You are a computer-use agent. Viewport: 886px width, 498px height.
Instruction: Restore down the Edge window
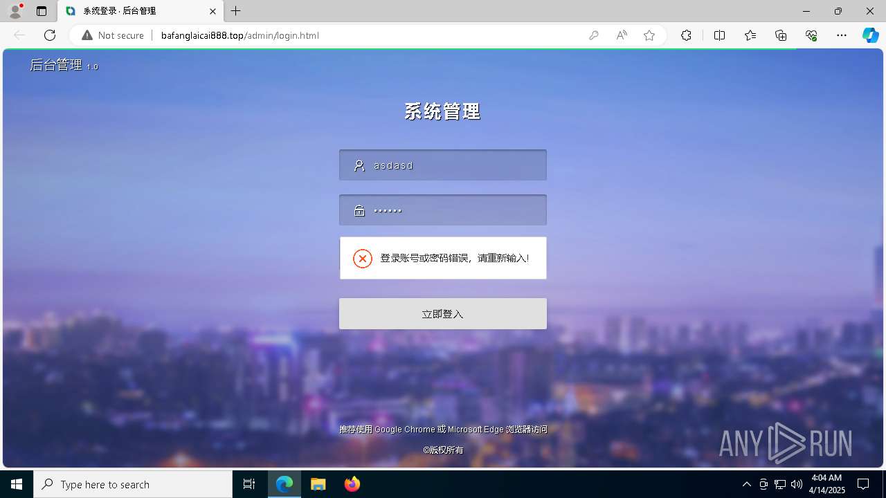[x=838, y=11]
